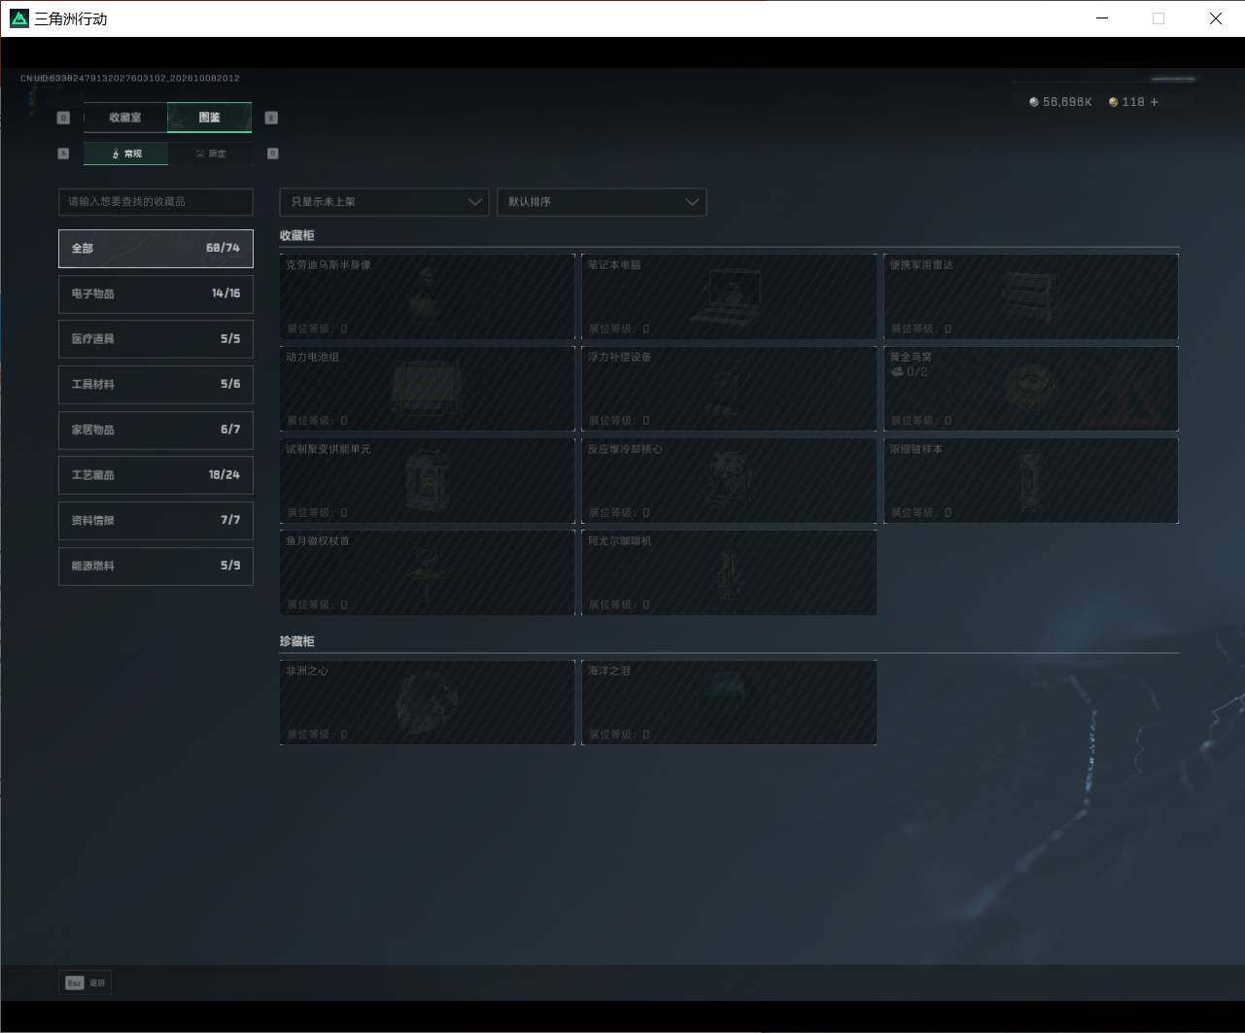Select the 笔记本电脑 item card
The width and height of the screenshot is (1245, 1033).
tap(729, 296)
